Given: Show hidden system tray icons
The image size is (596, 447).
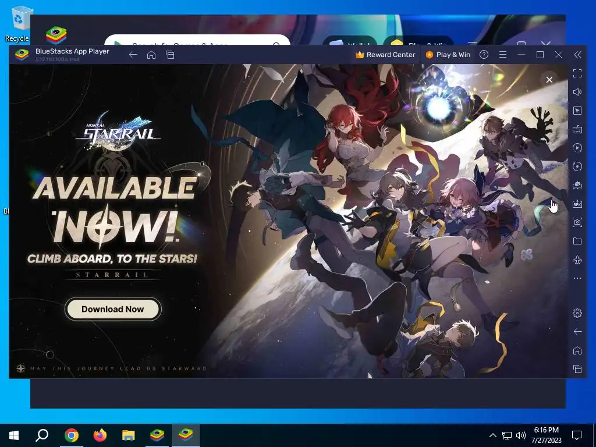Looking at the screenshot, I should pyautogui.click(x=492, y=435).
